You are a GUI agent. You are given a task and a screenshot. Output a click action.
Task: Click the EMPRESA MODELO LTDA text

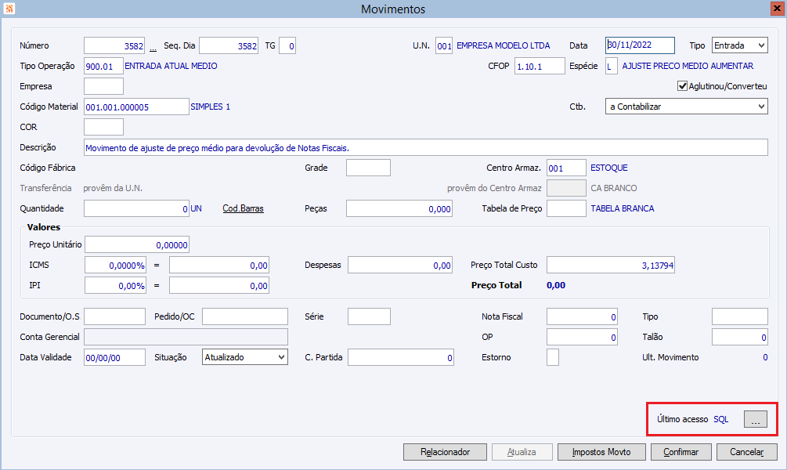(x=503, y=45)
